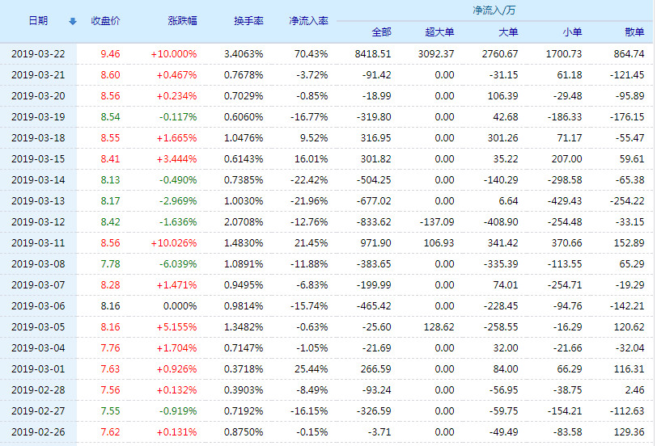Viewport: 657px width, 446px height.
Task: Click the date sort arrow icon
Action: pyautogui.click(x=73, y=21)
